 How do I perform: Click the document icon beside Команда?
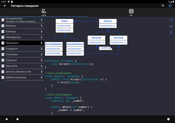[3, 31]
